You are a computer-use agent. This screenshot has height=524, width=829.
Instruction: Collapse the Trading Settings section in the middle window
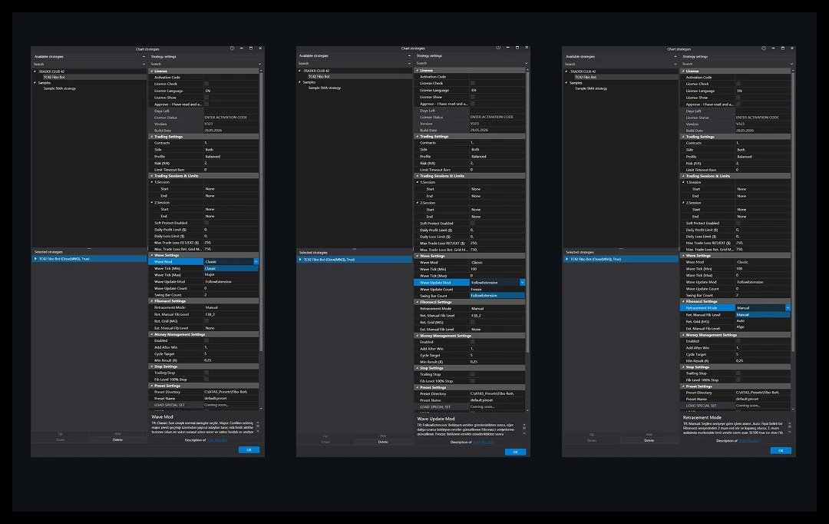tap(417, 136)
